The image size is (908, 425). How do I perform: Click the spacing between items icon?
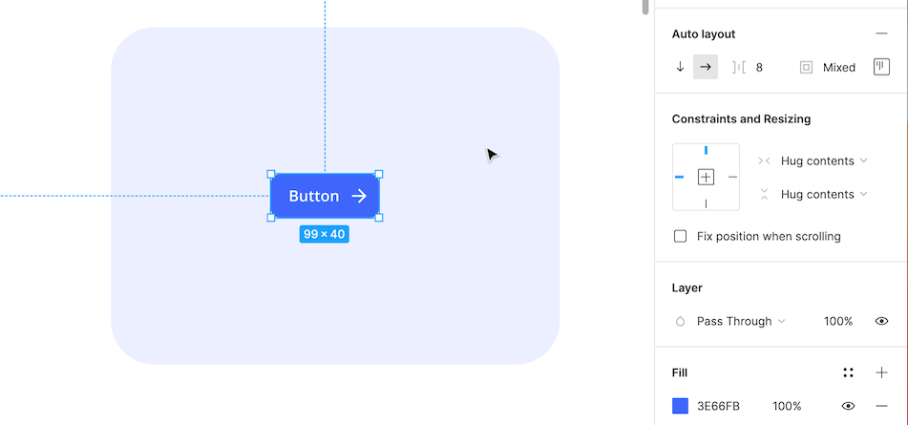tap(738, 67)
